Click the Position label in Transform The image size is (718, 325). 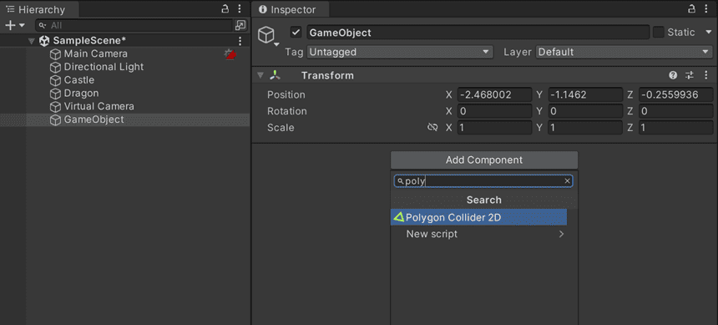pos(286,95)
